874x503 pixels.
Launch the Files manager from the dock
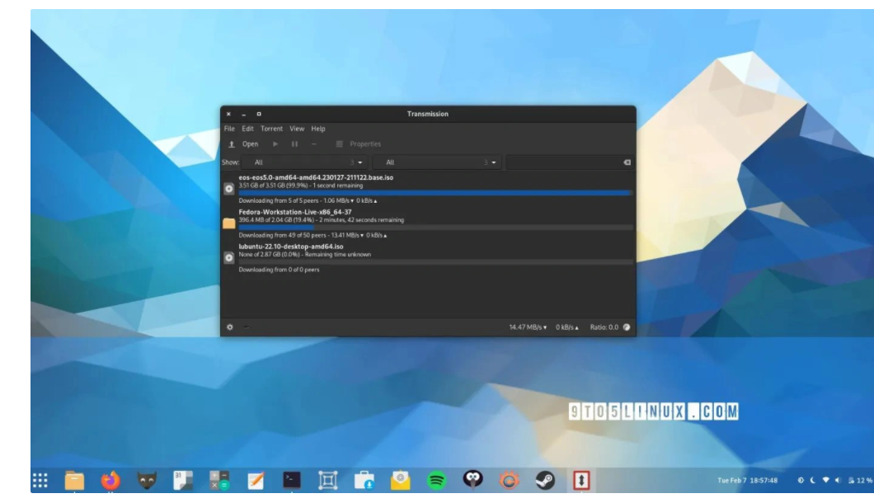tap(74, 480)
